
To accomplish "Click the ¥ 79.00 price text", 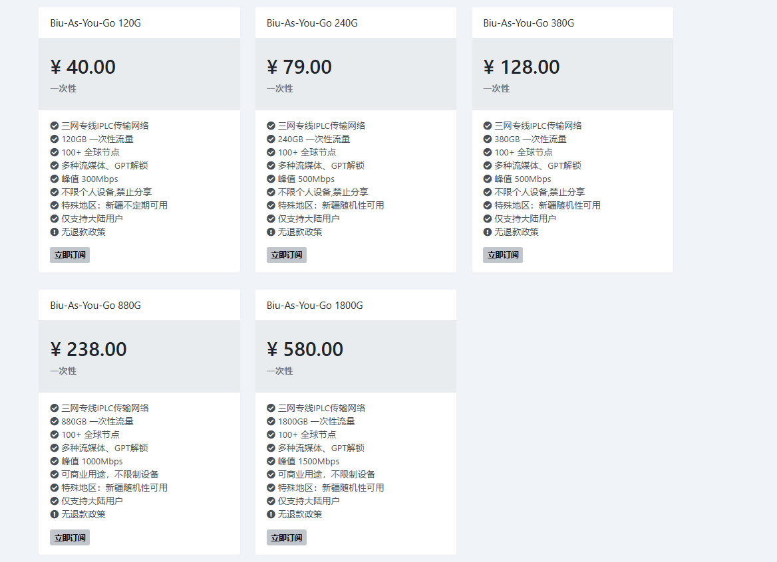I will point(299,67).
